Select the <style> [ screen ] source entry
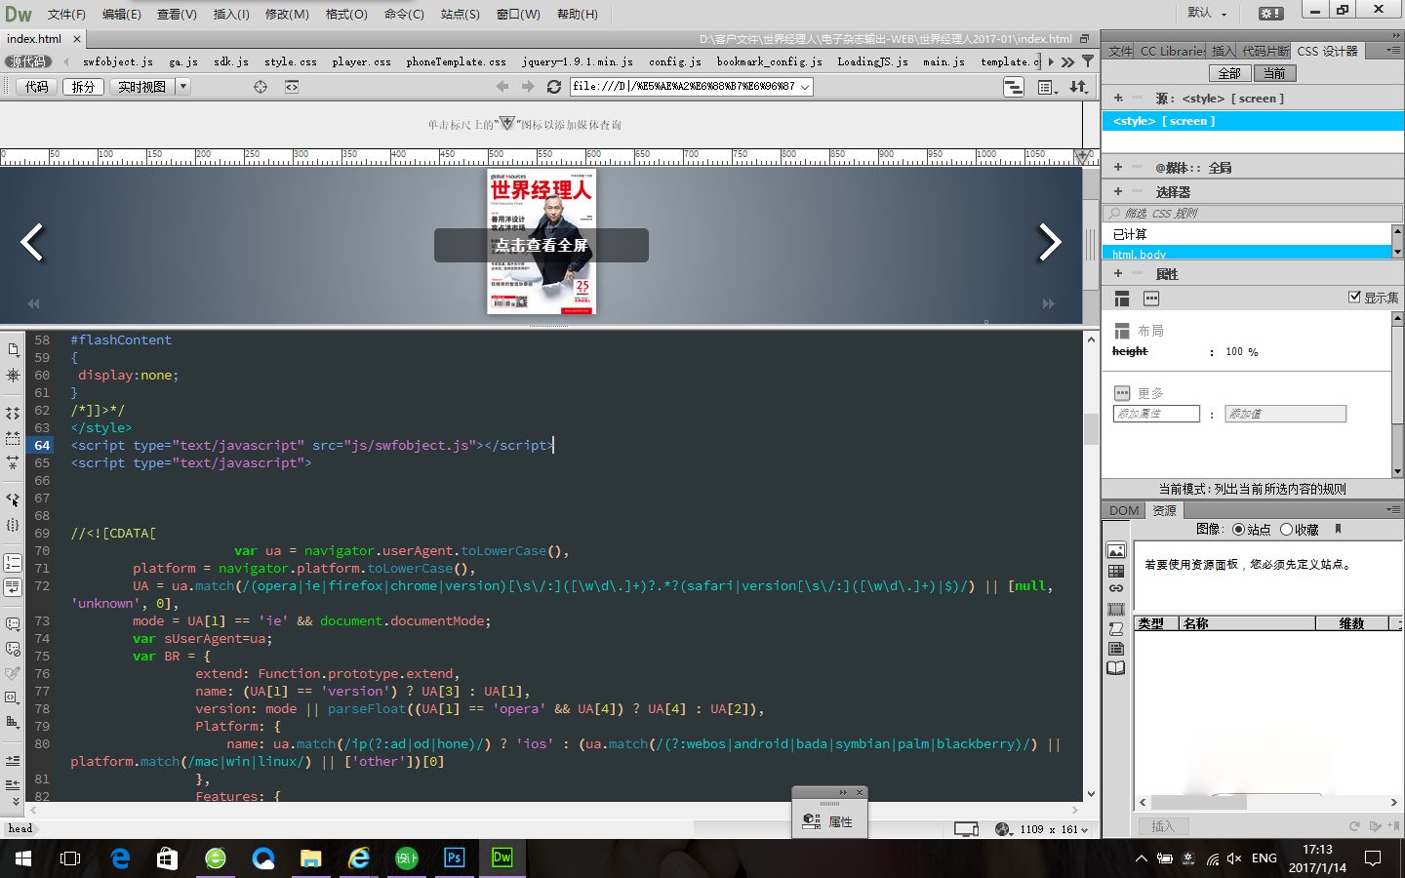The image size is (1405, 878). pyautogui.click(x=1253, y=121)
